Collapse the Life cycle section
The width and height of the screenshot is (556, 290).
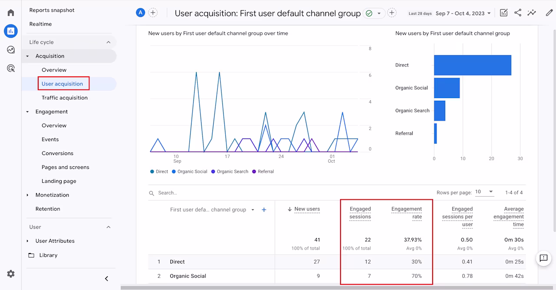(109, 42)
